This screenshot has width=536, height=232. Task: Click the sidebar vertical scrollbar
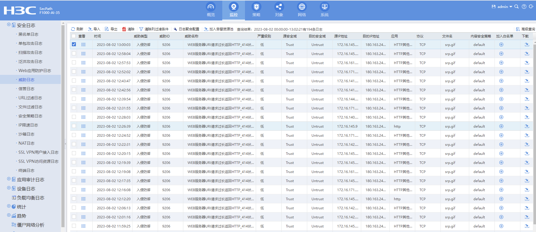click(x=63, y=125)
